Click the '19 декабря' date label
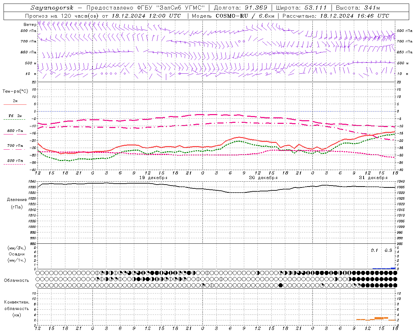The image size is (414, 331). pos(153,178)
